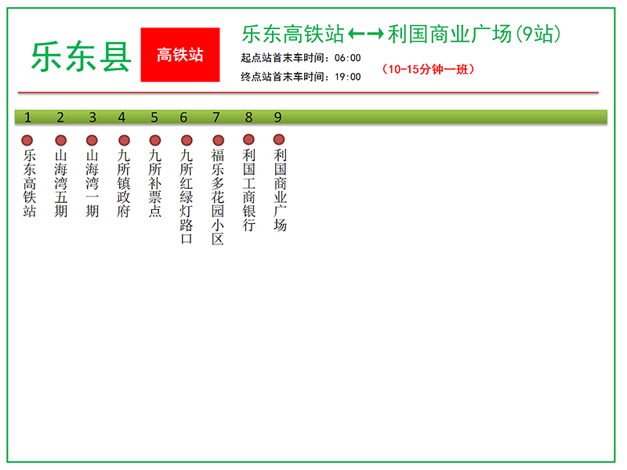Click station number 1 on green bar

pos(27,117)
